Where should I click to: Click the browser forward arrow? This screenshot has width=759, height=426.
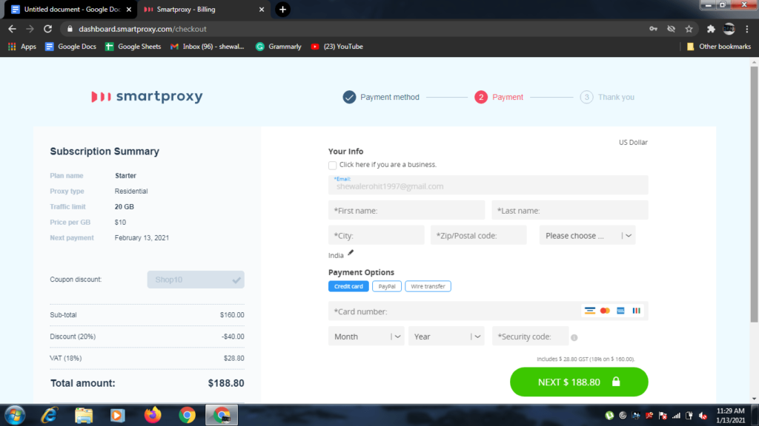[x=30, y=29]
